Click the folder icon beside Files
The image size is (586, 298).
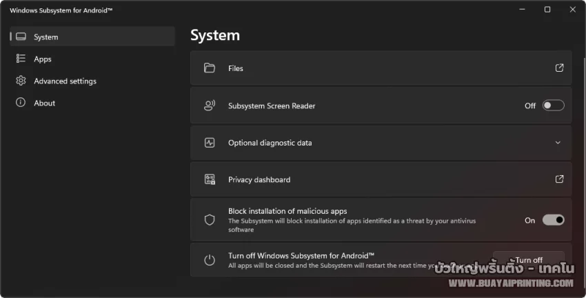point(210,68)
